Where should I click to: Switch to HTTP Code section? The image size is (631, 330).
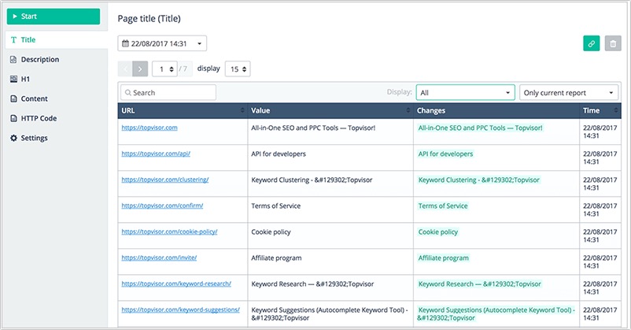[39, 118]
